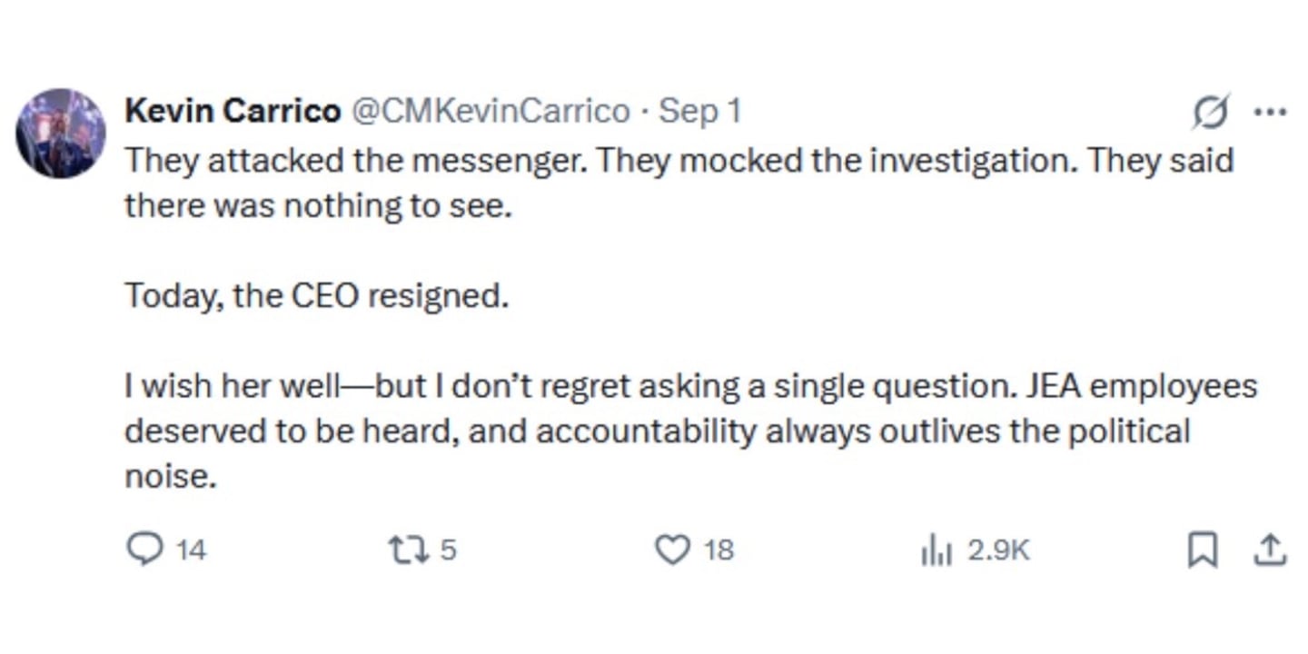The width and height of the screenshot is (1308, 654).
Task: Like the tweet with the heart icon
Action: (x=672, y=550)
